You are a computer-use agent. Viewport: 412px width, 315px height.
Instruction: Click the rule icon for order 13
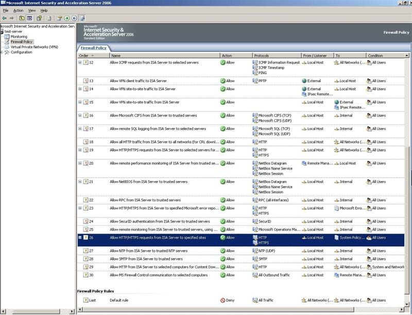(85, 81)
